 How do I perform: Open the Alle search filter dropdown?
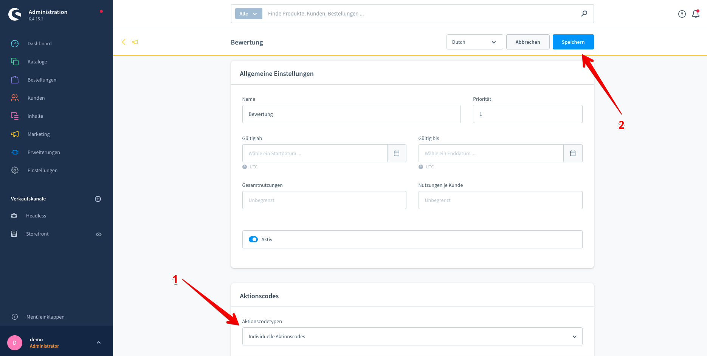[248, 14]
